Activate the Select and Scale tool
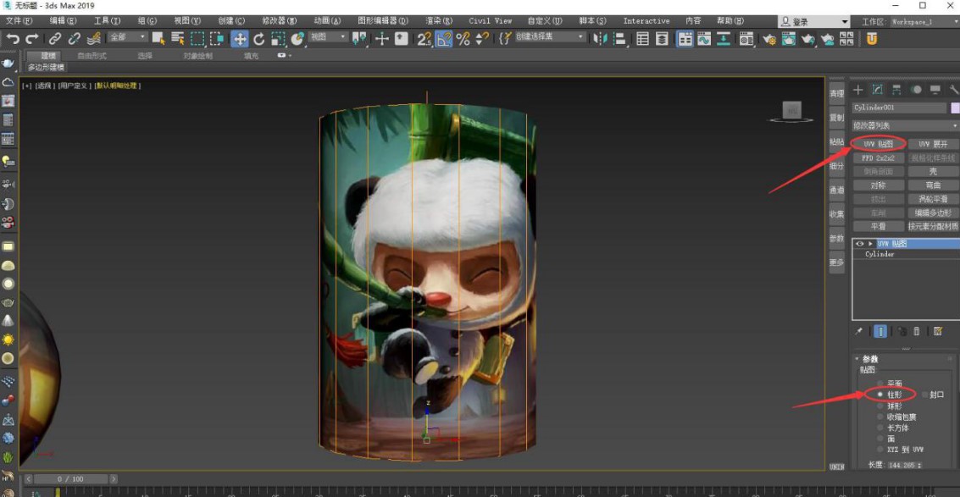This screenshot has width=960, height=497. click(x=278, y=39)
